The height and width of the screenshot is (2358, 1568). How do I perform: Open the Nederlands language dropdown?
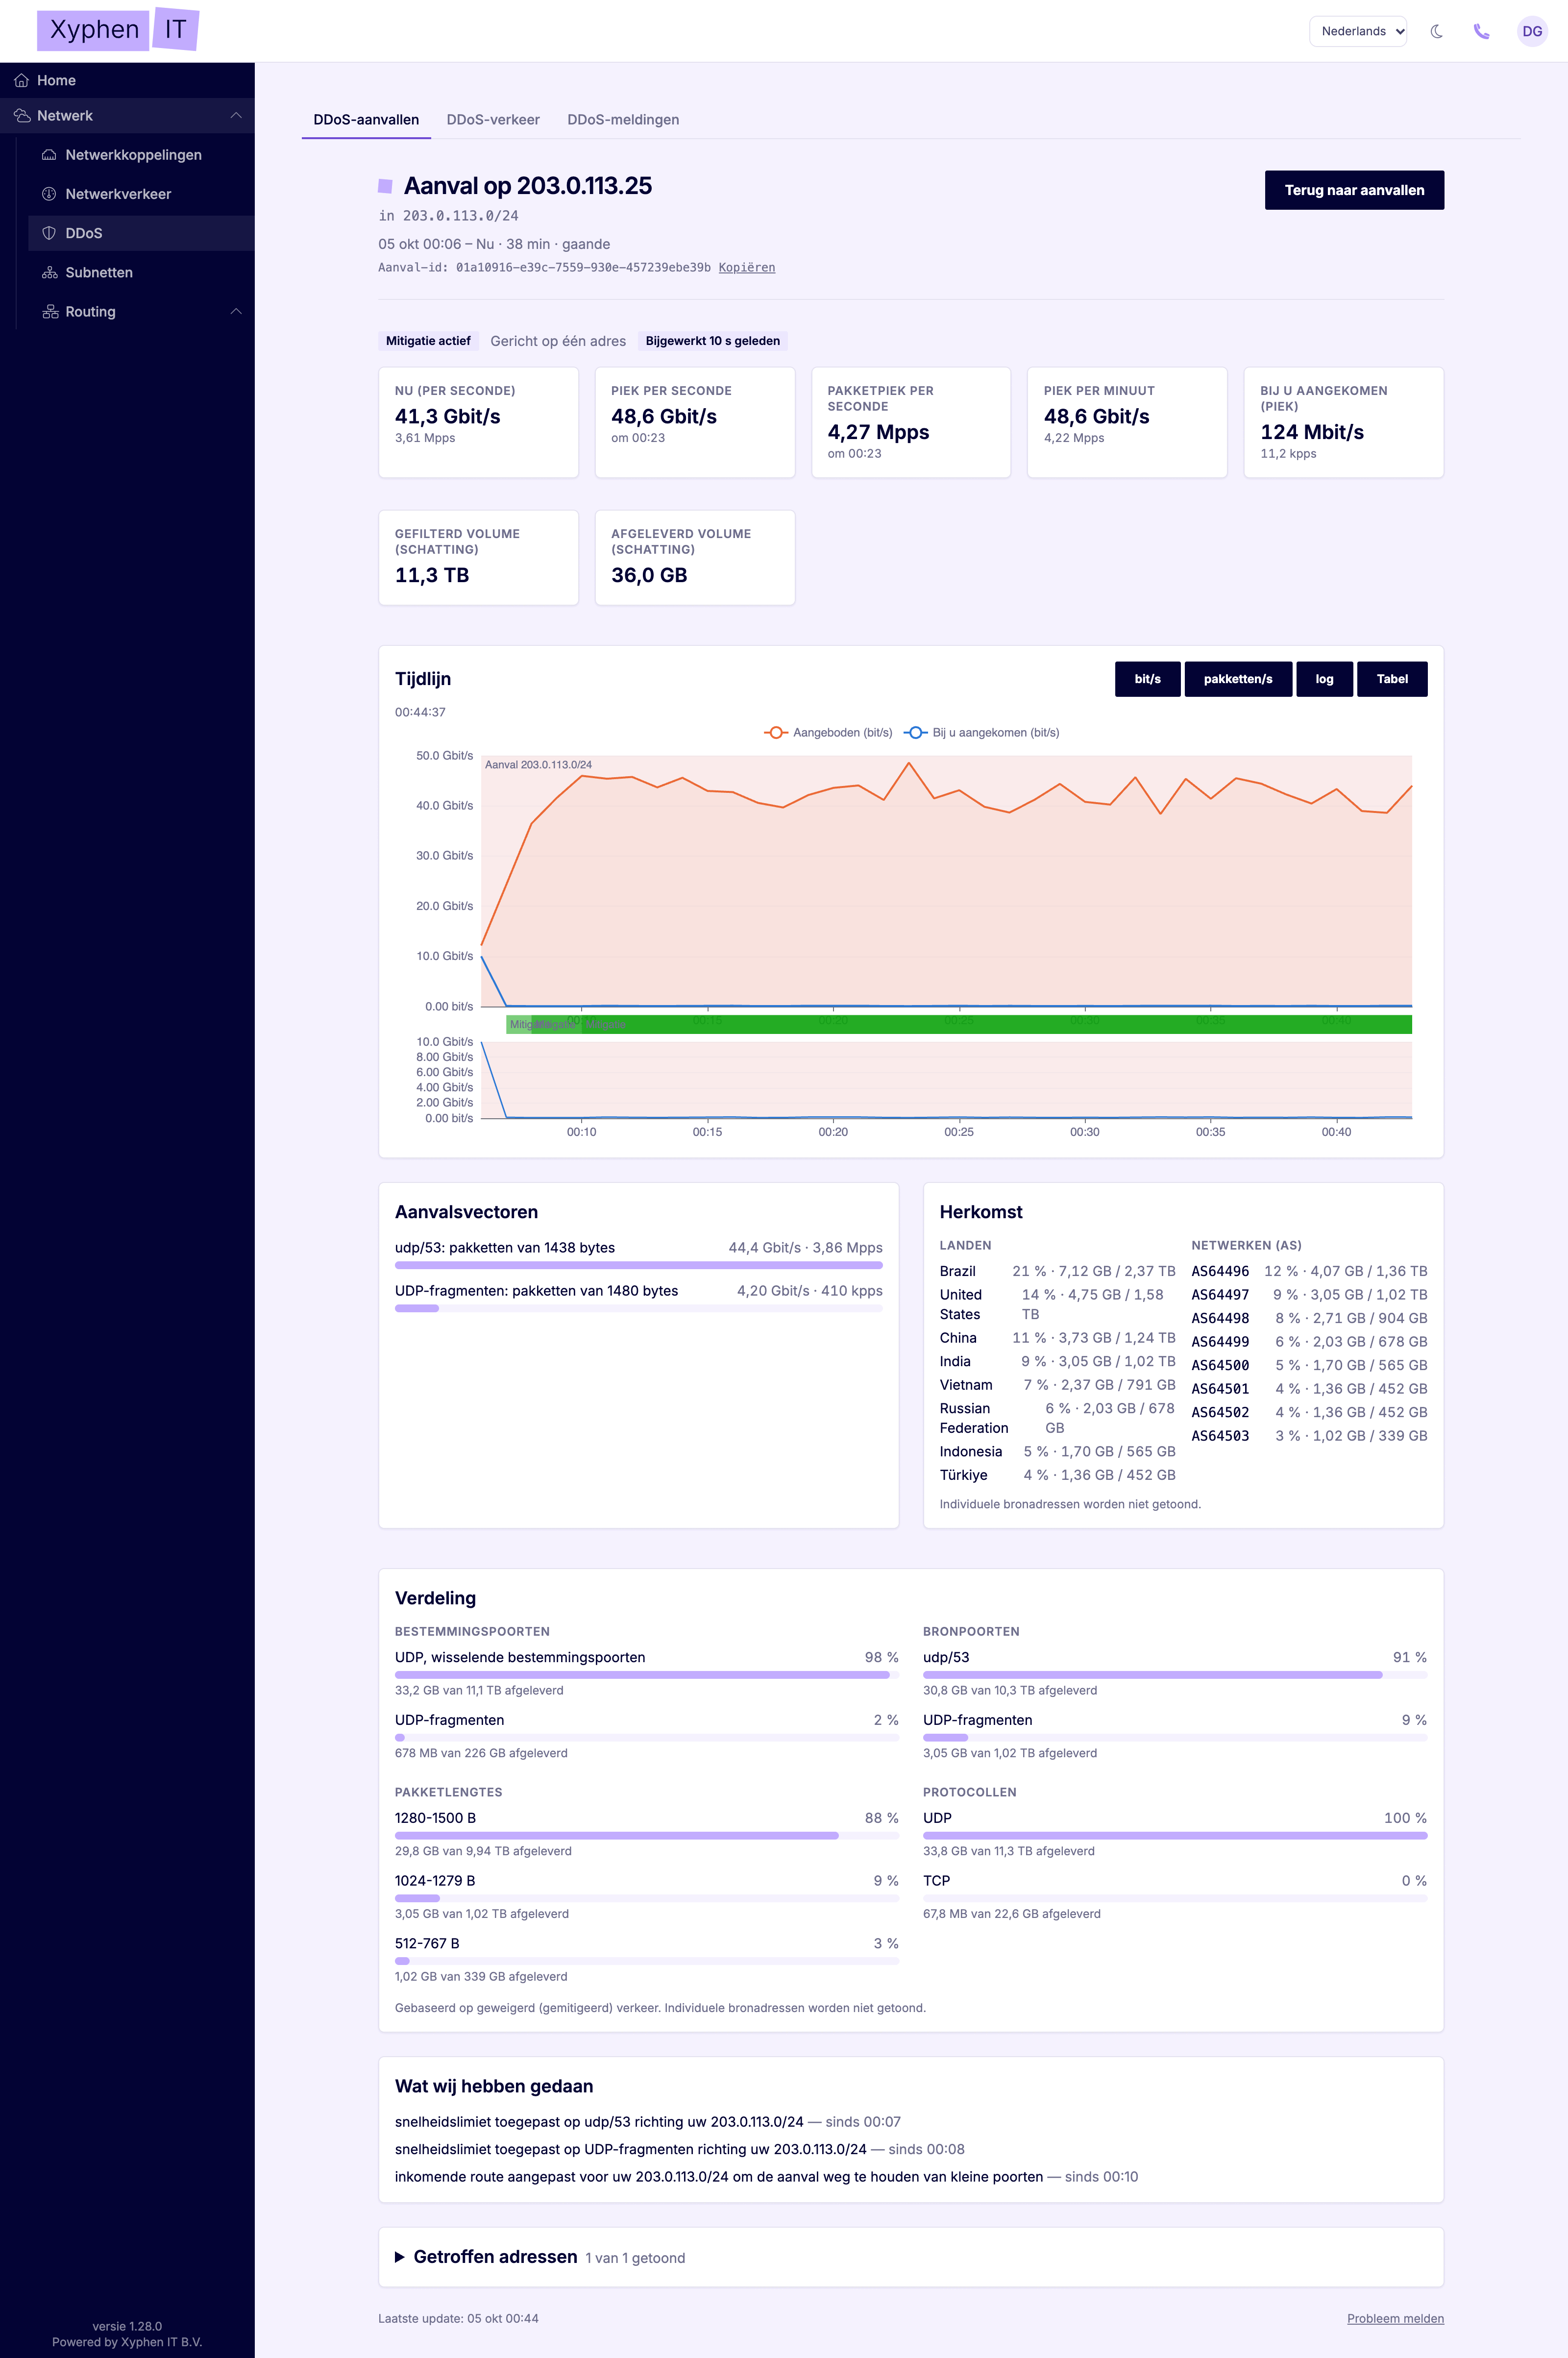pos(1358,31)
